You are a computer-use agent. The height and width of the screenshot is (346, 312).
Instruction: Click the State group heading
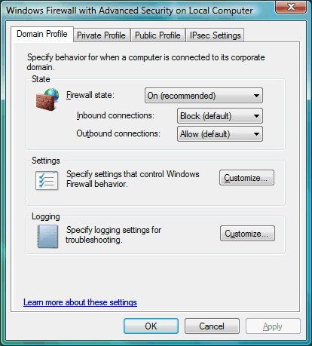[x=41, y=79]
